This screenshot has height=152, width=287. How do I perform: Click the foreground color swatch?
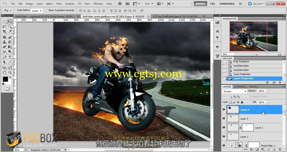5,79
